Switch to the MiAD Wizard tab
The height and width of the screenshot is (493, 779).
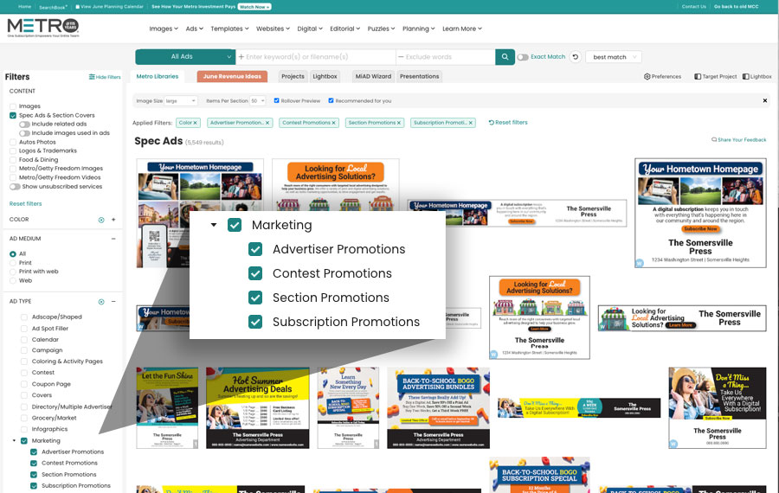tap(372, 76)
